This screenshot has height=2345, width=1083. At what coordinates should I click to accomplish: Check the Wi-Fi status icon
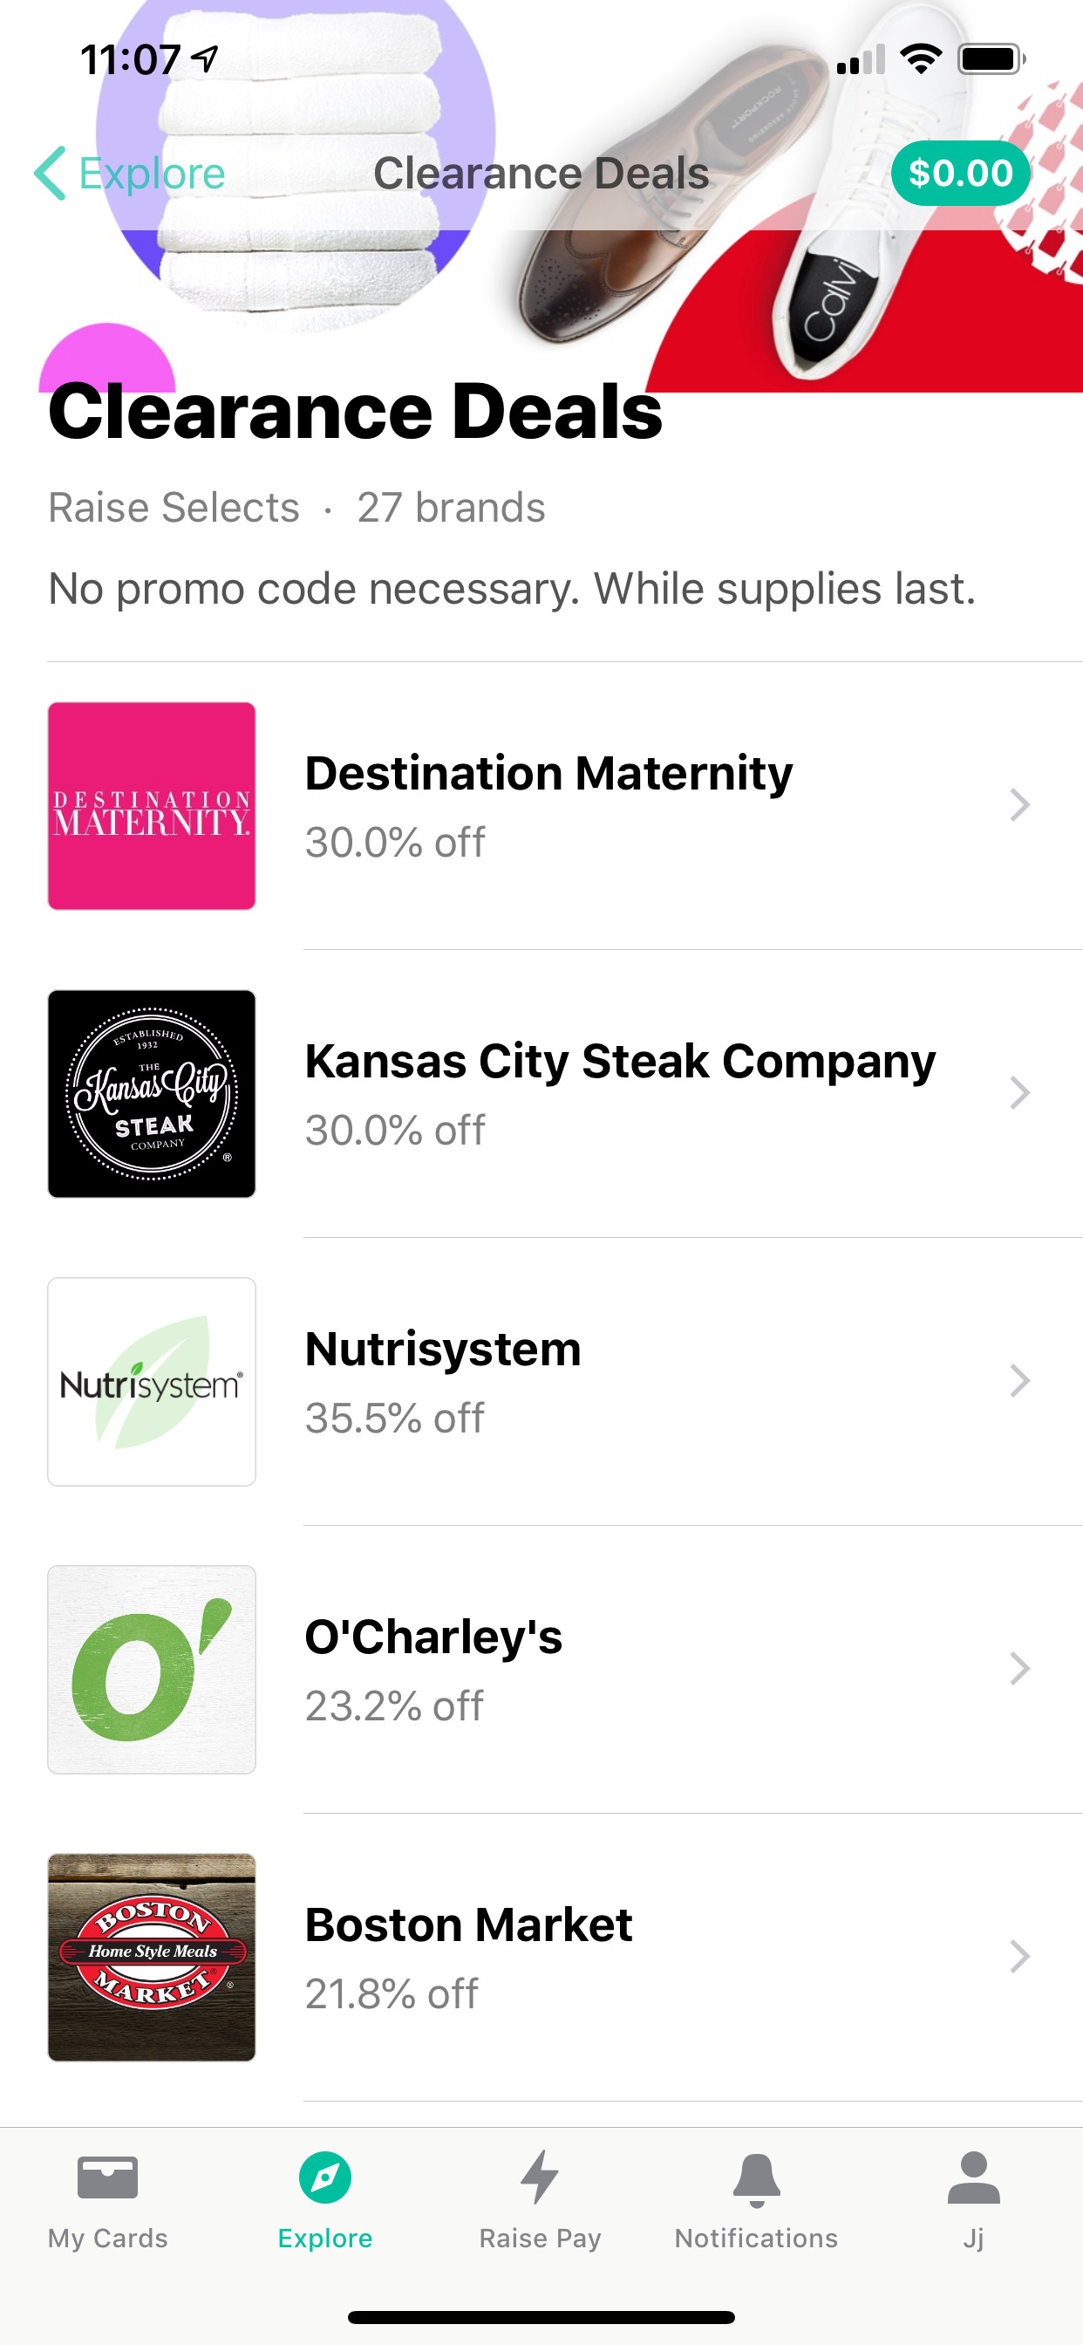tap(920, 59)
